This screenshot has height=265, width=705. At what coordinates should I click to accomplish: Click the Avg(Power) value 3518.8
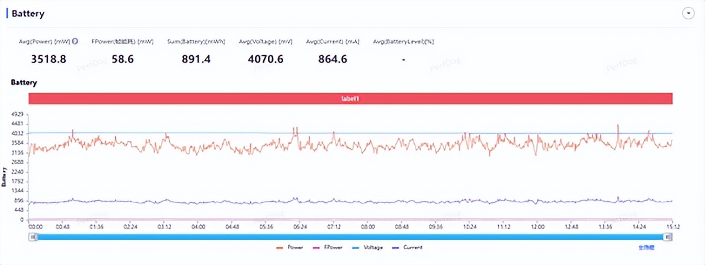(x=49, y=59)
